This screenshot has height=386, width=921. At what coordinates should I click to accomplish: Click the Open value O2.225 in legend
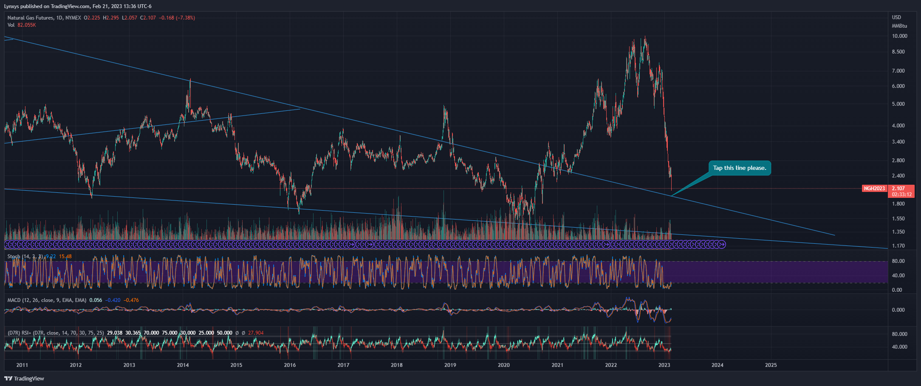point(92,18)
